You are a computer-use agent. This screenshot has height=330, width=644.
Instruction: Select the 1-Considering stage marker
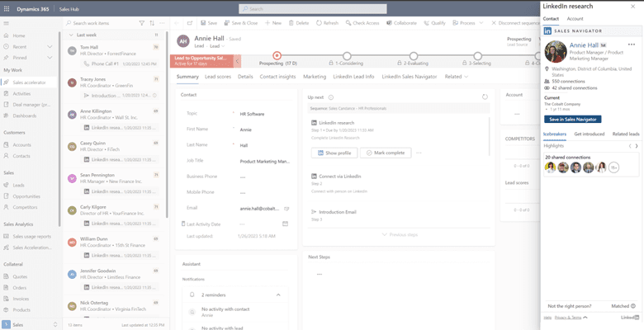click(347, 55)
